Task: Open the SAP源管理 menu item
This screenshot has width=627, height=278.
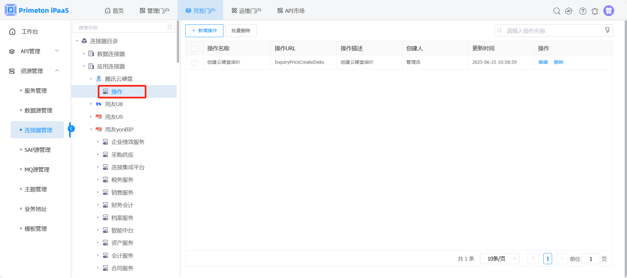Action: pos(37,150)
